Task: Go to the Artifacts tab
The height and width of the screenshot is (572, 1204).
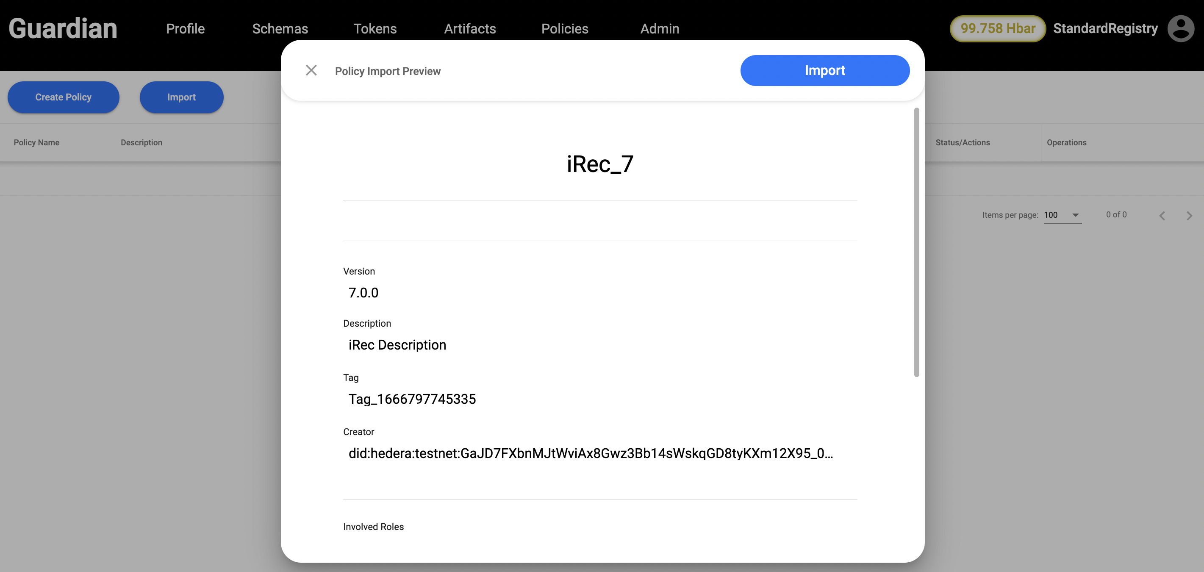Action: click(470, 28)
